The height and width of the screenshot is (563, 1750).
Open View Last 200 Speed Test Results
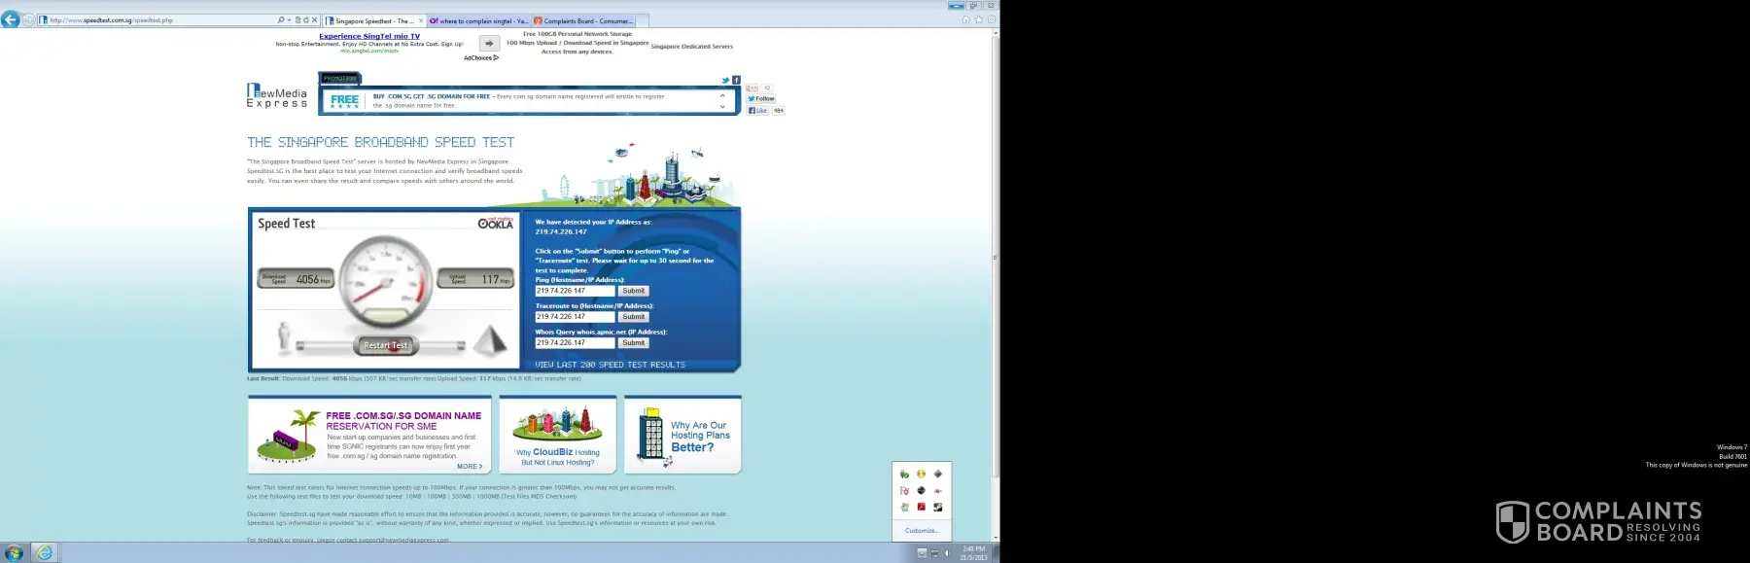(x=610, y=365)
